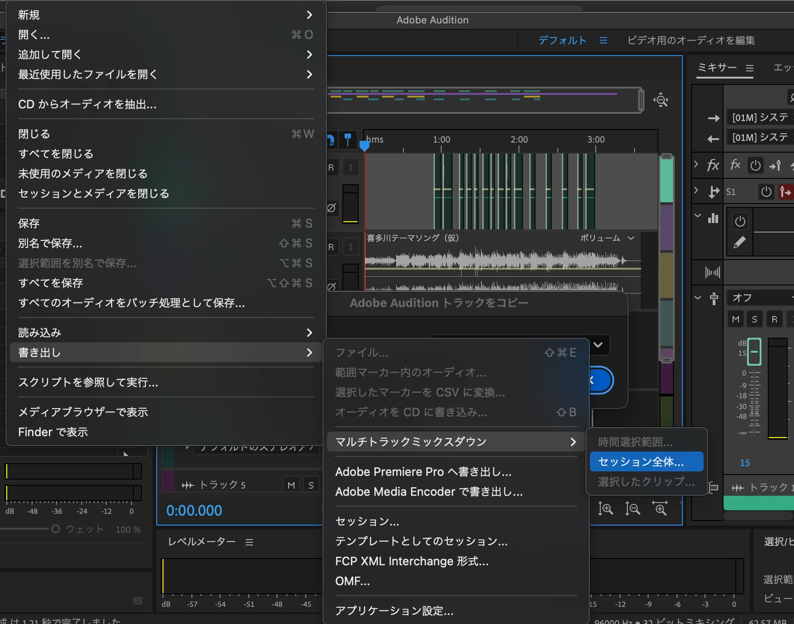Select マルチトラックミックスダウン submenu item

click(456, 442)
